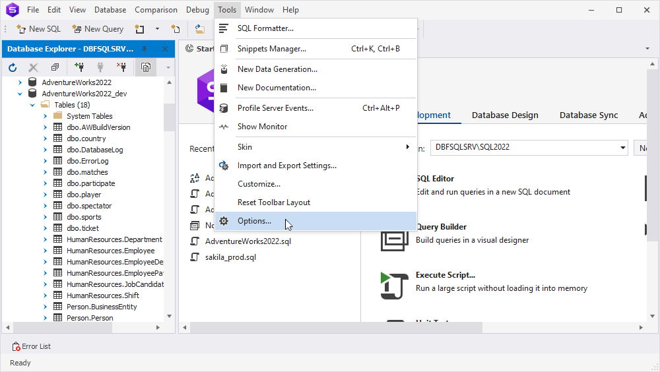Expand AdventureWorks2022 database node
Image resolution: width=660 pixels, height=372 pixels.
(x=20, y=82)
